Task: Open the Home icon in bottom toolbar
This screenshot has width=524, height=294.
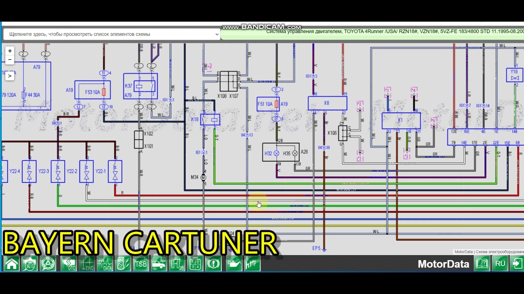Action: [11, 264]
